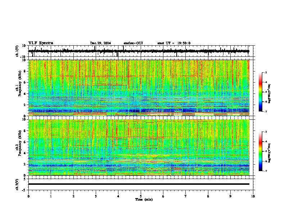Image resolution: width=285 pixels, height=220 pixels.
Task: Select the date text "Dec. 29, 2024"
Action: (100, 43)
